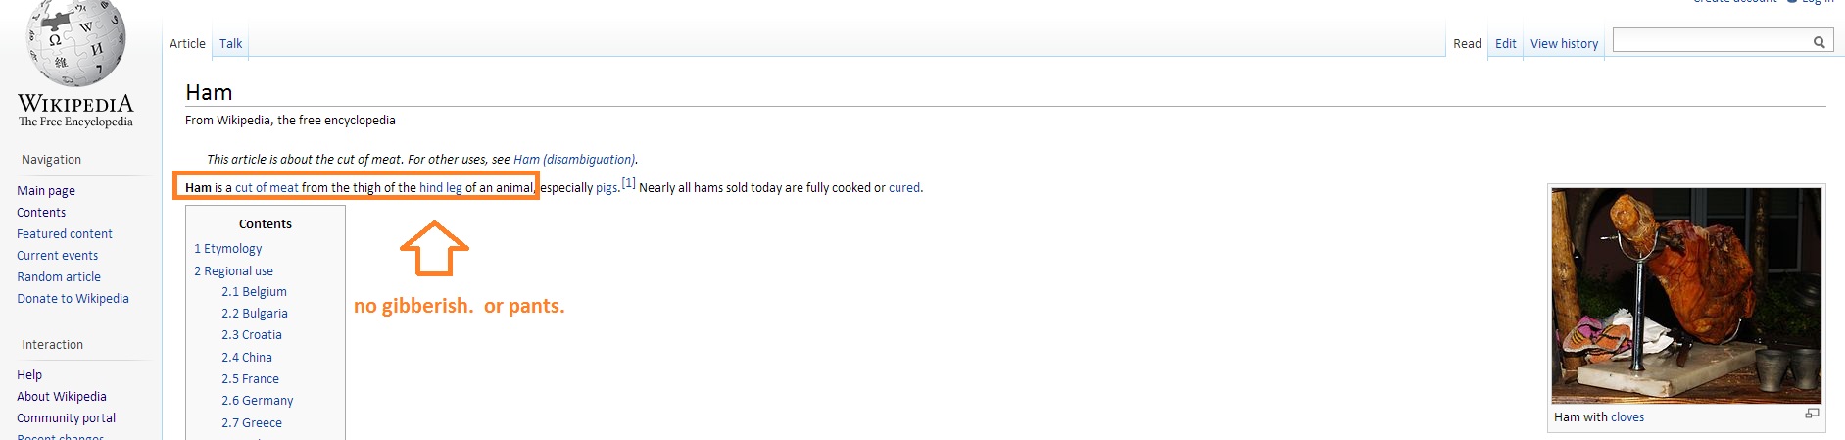Open the View history tab
This screenshot has width=1845, height=440.
[1564, 43]
